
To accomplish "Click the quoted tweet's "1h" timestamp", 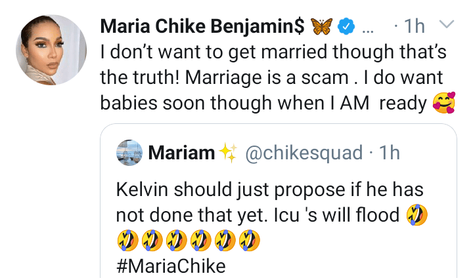I will pos(390,153).
